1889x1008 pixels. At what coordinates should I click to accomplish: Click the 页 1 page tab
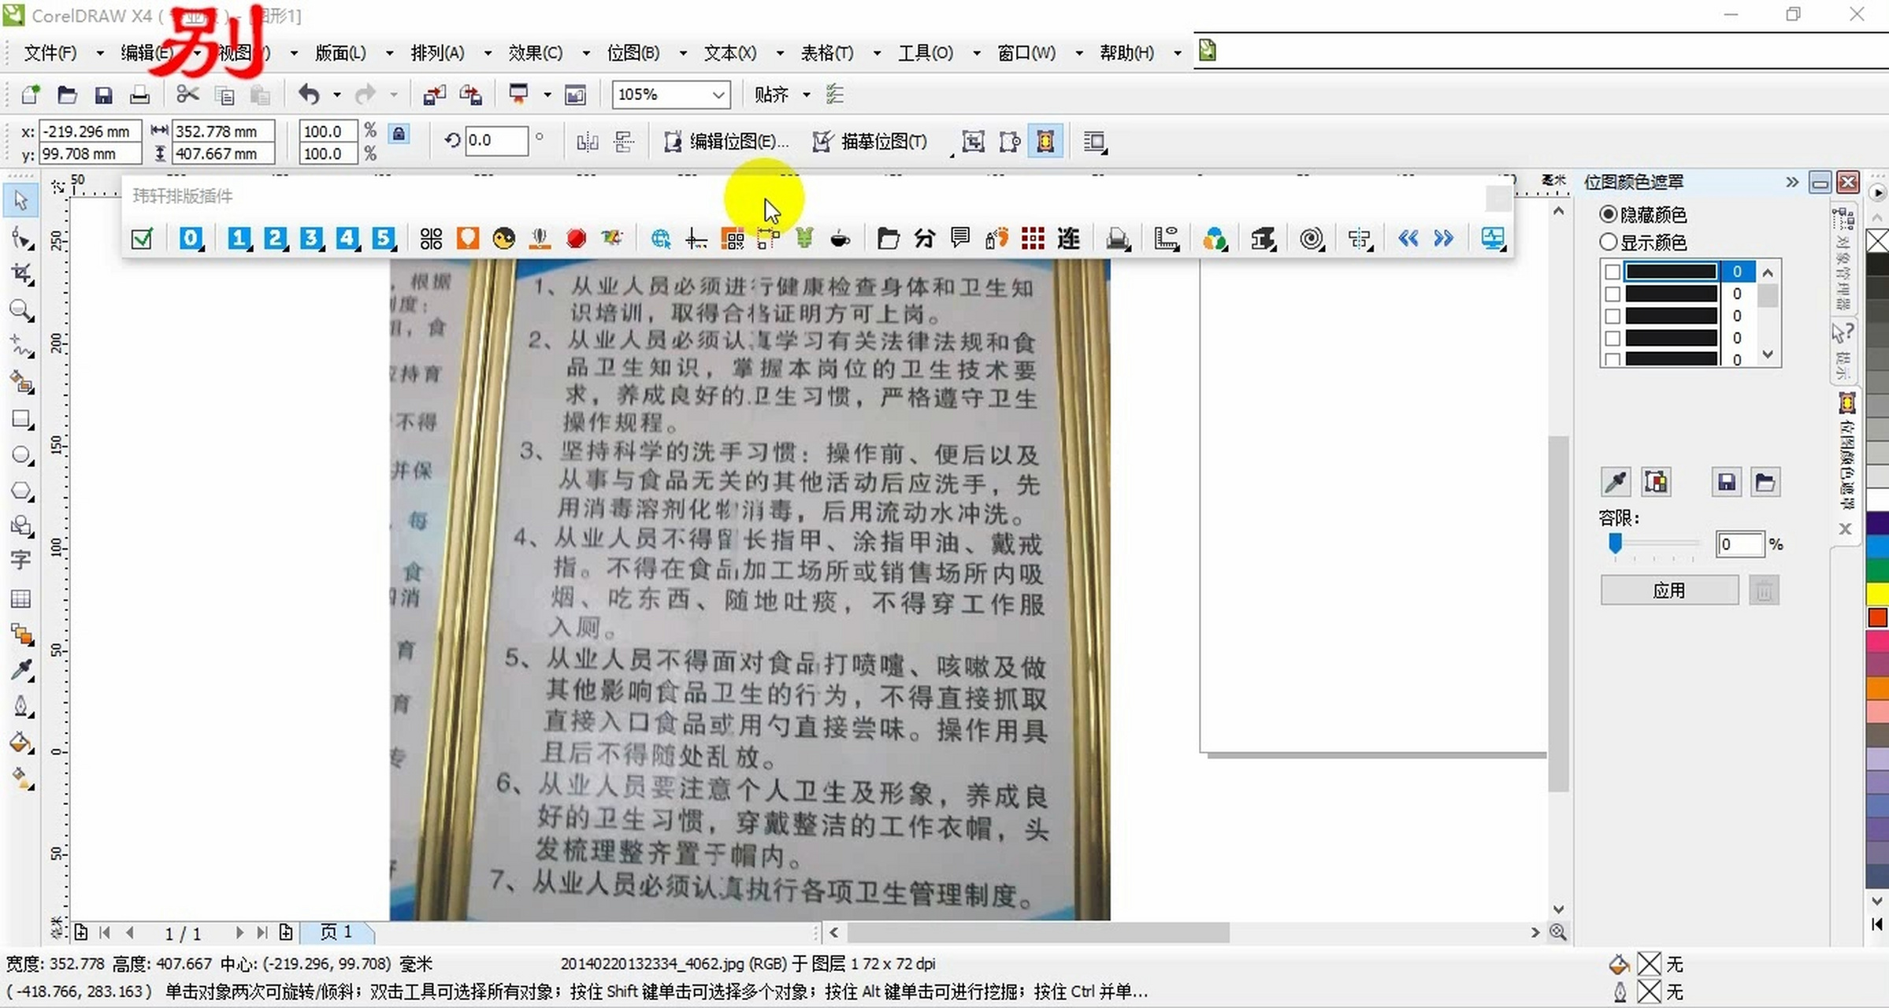[336, 932]
